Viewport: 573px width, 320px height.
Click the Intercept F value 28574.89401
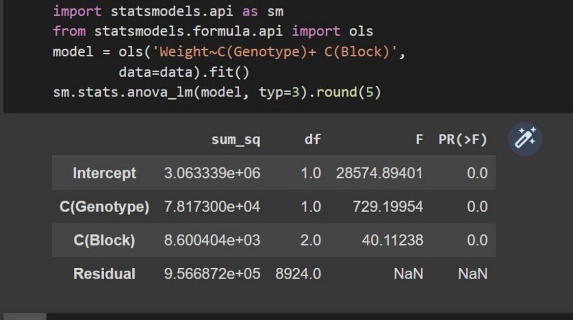tap(379, 173)
